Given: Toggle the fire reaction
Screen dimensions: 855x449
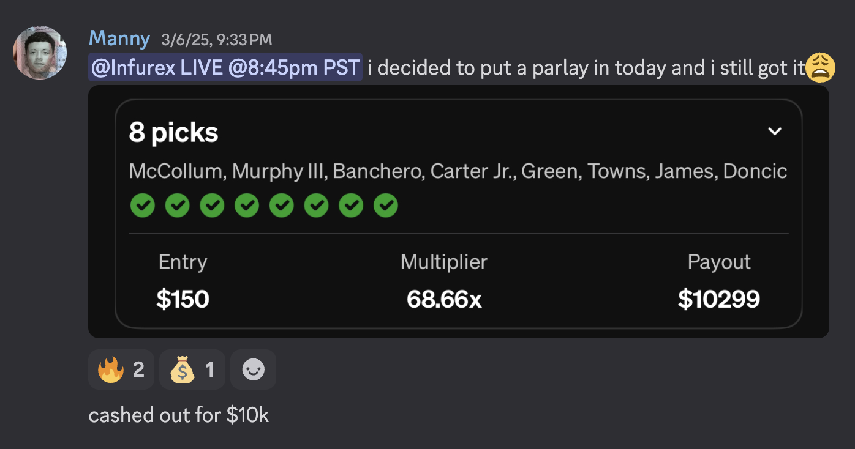Looking at the screenshot, I should (121, 369).
